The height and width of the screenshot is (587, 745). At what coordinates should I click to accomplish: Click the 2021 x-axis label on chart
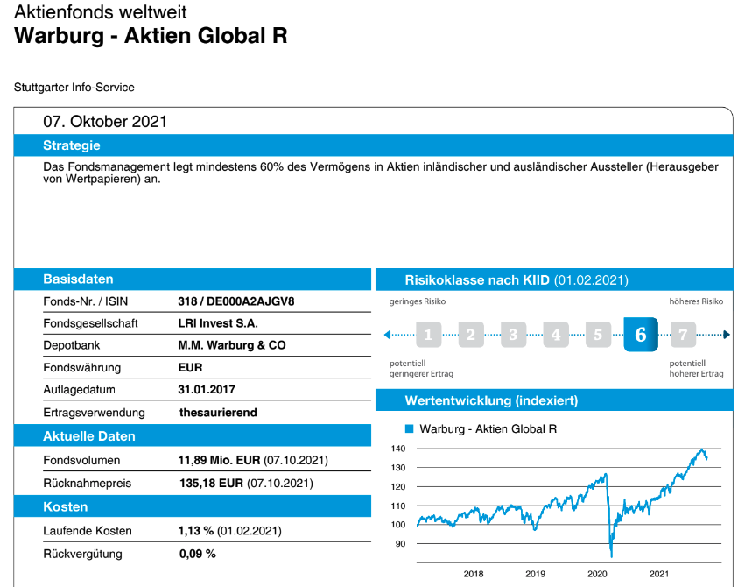tap(659, 574)
